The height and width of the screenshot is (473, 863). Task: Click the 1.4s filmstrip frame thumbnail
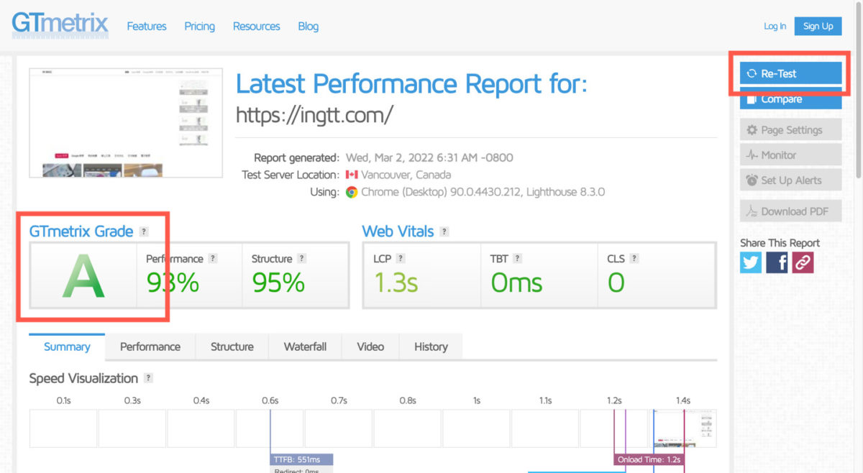pyautogui.click(x=683, y=428)
